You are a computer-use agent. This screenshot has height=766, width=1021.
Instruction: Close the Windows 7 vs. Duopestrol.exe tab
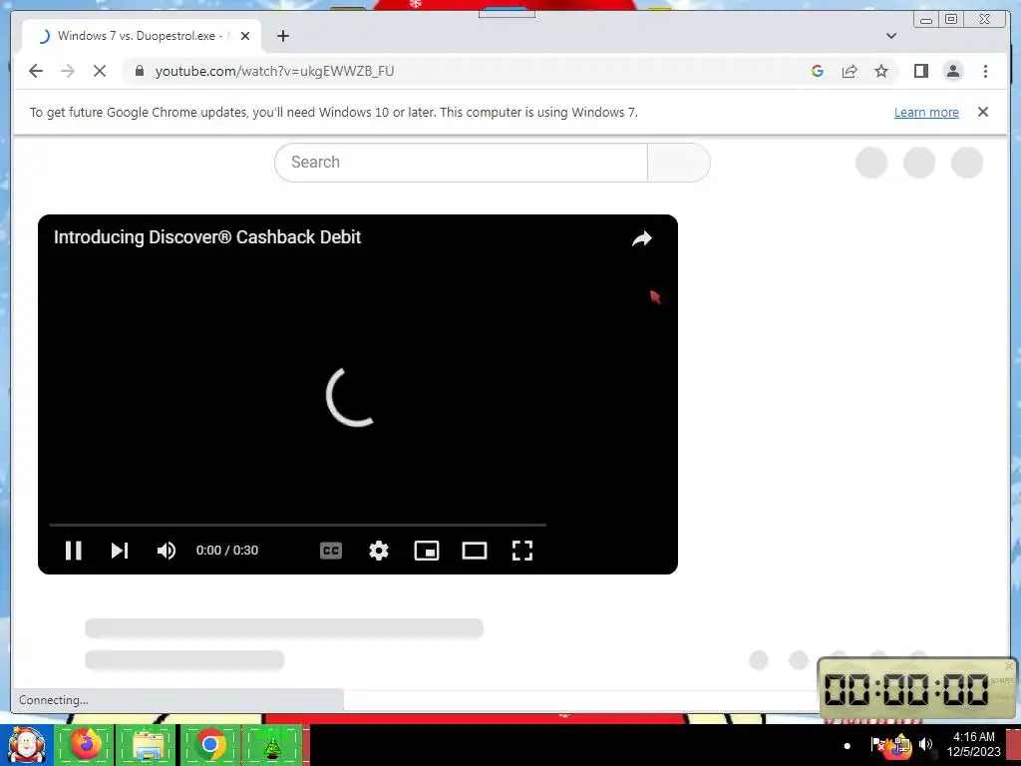click(245, 36)
